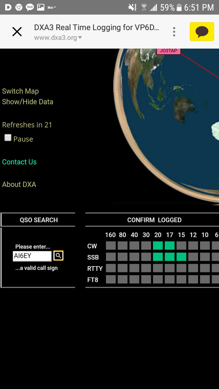219x389 pixels.
Task: Open the About DXA link
Action: [x=19, y=185]
